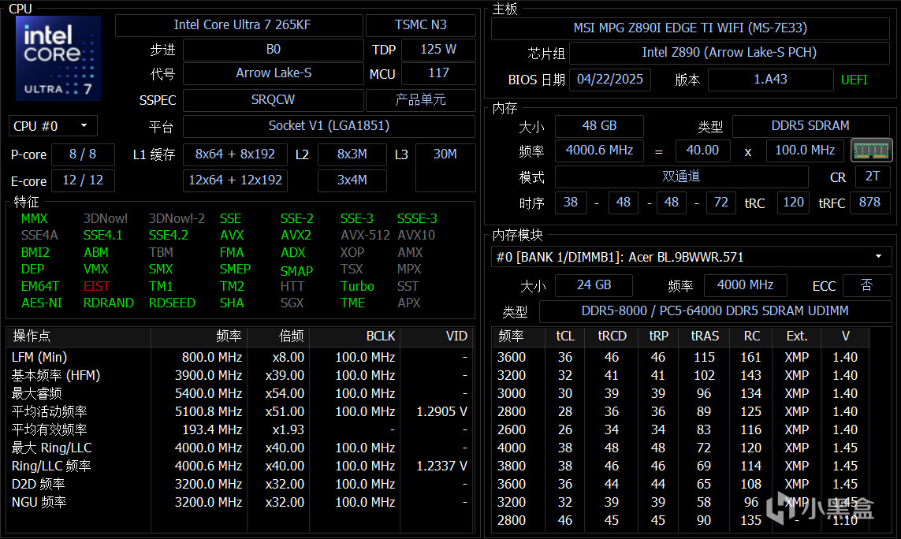Click the memory size 48 GB

(x=599, y=126)
